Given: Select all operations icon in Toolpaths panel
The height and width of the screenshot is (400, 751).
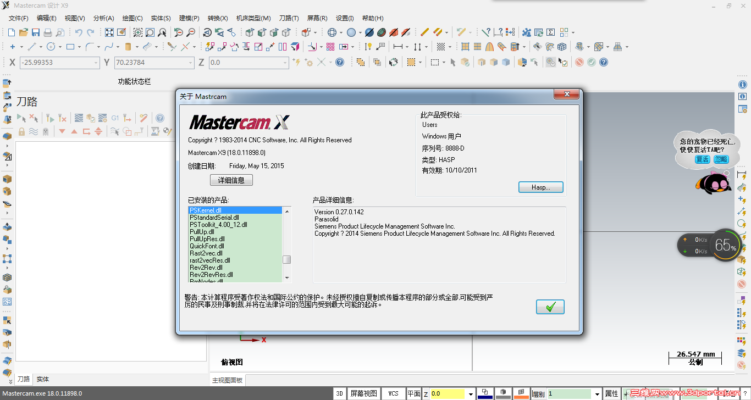Looking at the screenshot, I should pyautogui.click(x=21, y=118).
